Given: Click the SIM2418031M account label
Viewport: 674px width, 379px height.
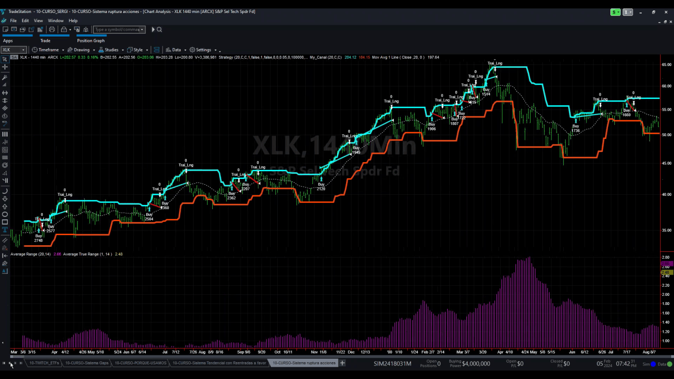Looking at the screenshot, I should (392, 364).
